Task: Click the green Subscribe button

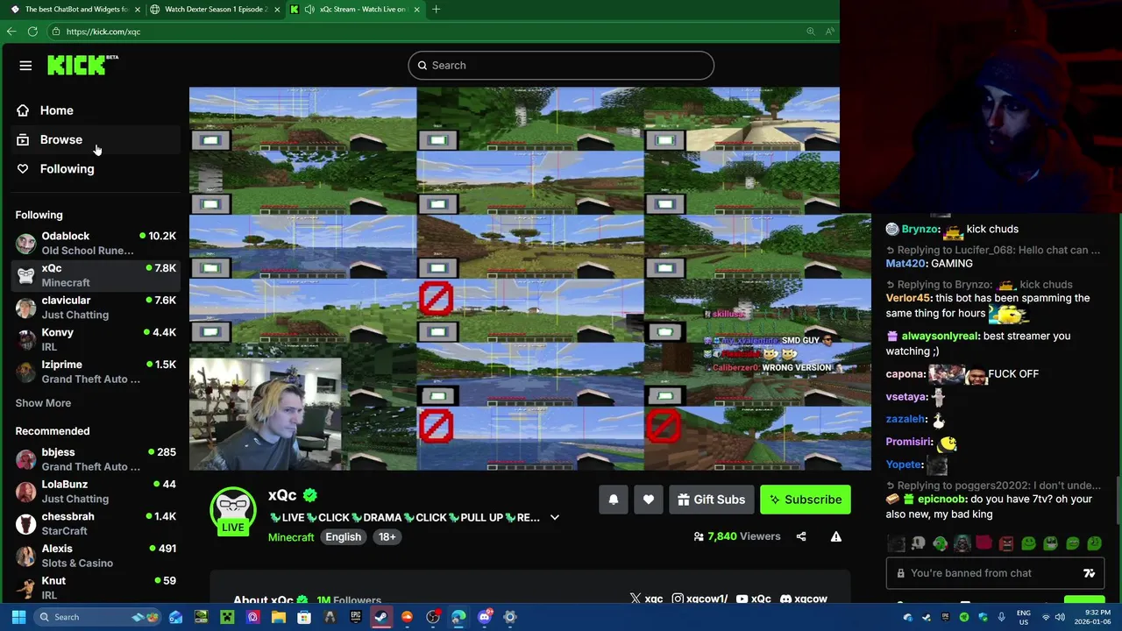Action: tap(805, 500)
